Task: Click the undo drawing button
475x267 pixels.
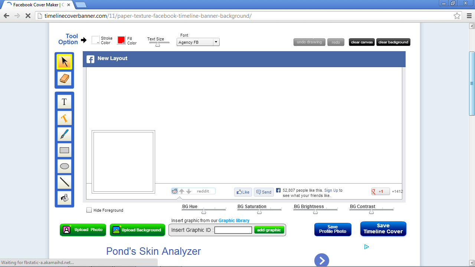Action: click(309, 42)
